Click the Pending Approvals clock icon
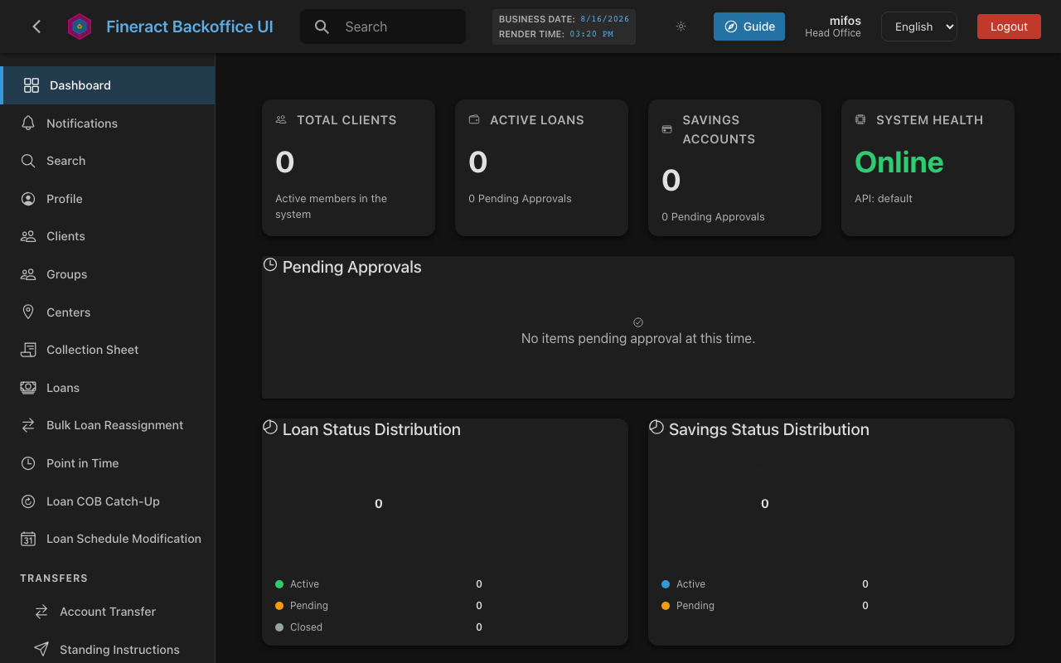This screenshot has width=1061, height=663. [x=270, y=264]
